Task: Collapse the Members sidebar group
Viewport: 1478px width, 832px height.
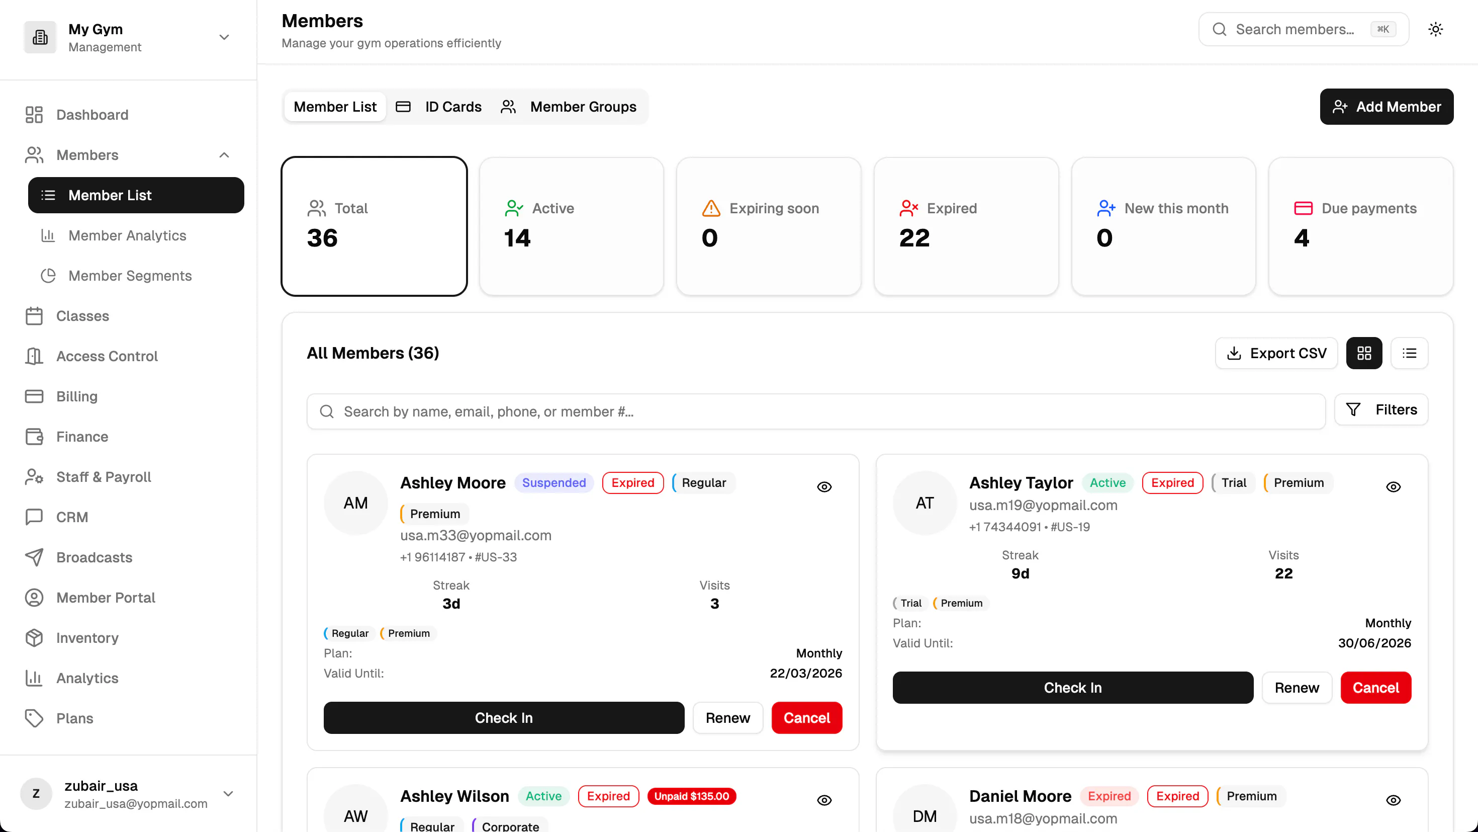Action: (224, 155)
